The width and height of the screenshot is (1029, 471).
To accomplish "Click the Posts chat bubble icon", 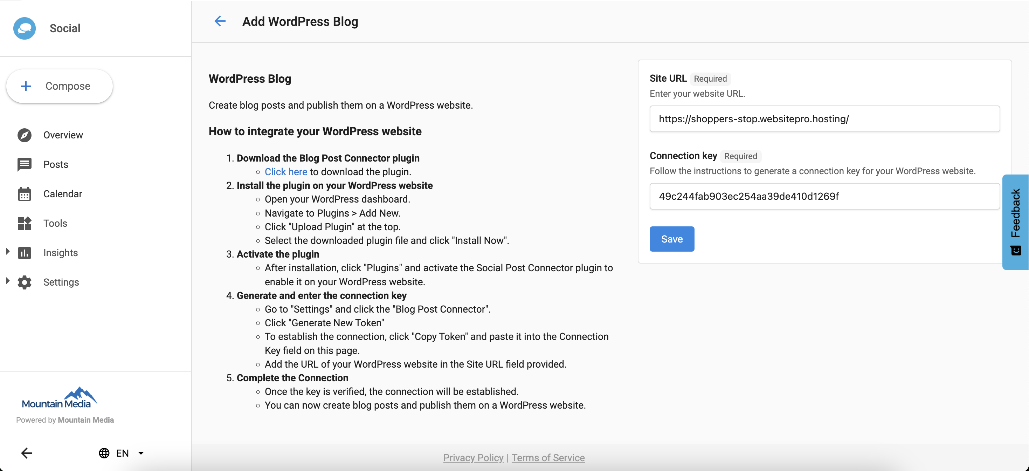I will point(25,165).
